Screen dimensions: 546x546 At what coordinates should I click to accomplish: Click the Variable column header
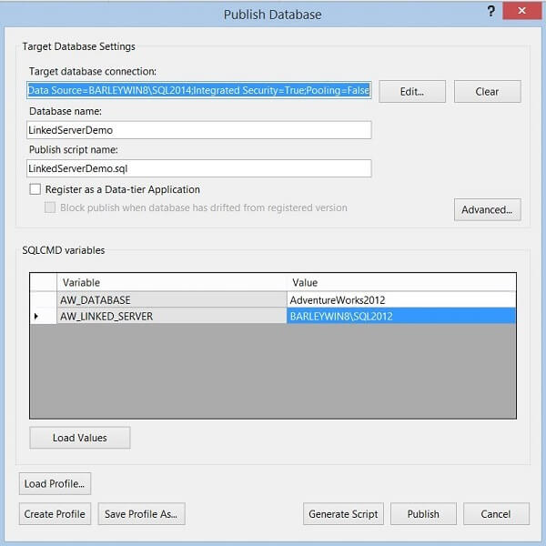[171, 282]
